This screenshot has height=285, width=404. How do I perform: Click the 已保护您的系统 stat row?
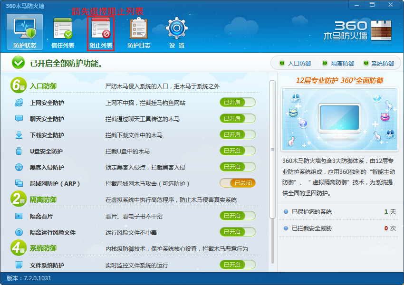coord(339,212)
